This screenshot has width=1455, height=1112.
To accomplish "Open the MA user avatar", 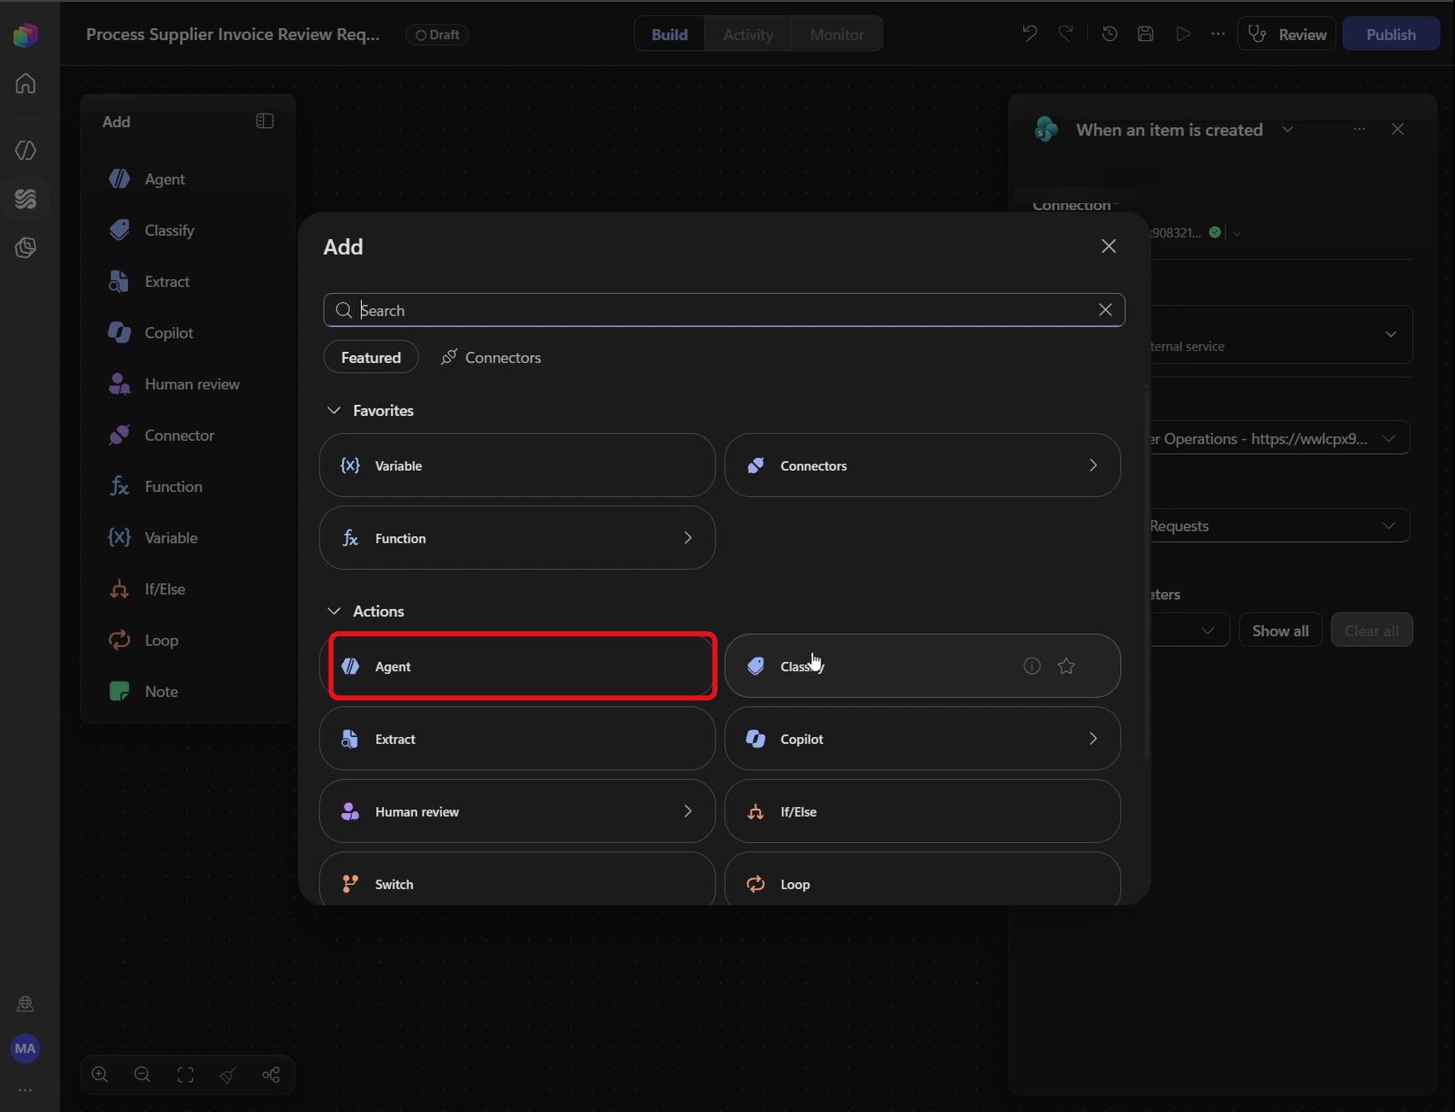I will coord(26,1048).
